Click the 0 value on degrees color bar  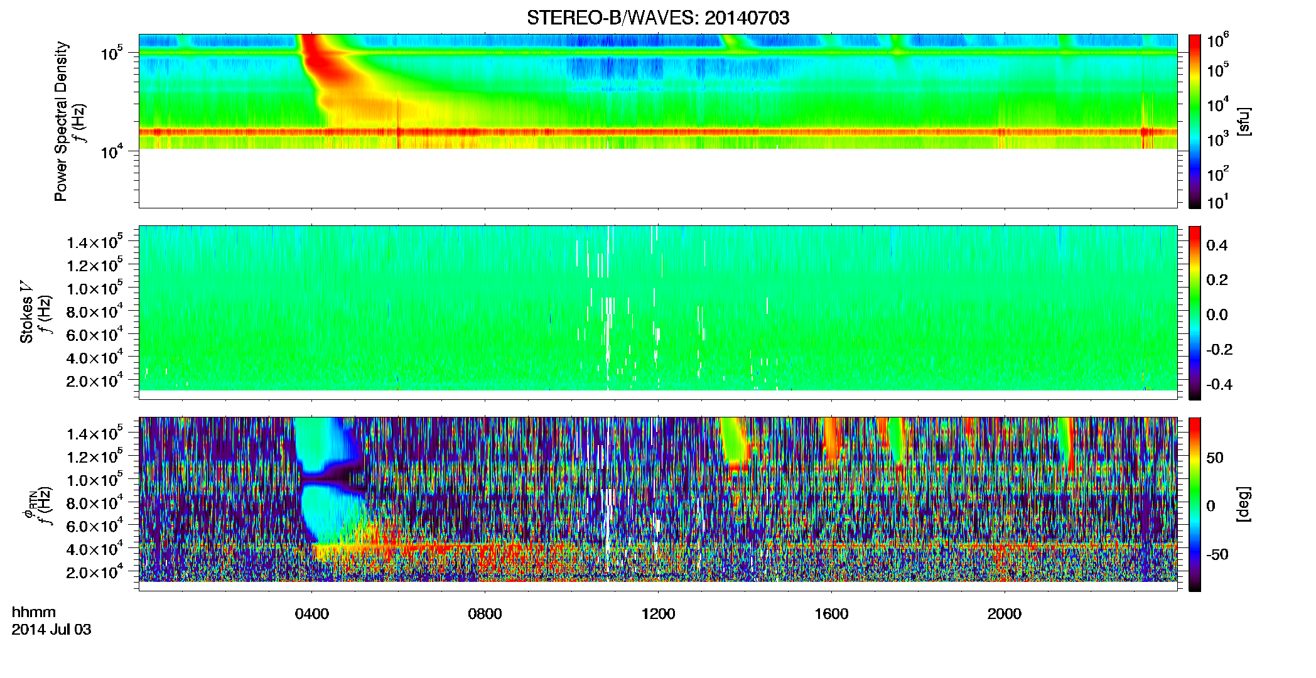pyautogui.click(x=1211, y=506)
